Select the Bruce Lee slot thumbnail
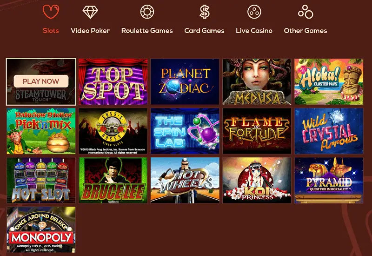Image resolution: width=372 pixels, height=256 pixels. [113, 180]
